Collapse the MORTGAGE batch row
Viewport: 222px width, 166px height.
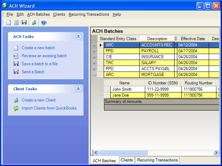94,75
